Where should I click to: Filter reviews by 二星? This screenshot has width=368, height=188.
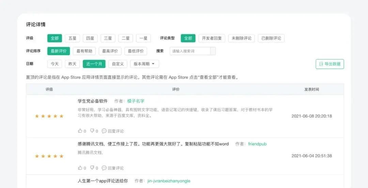pos(125,38)
